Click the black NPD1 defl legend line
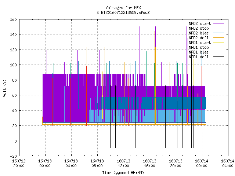 (x=218, y=57)
